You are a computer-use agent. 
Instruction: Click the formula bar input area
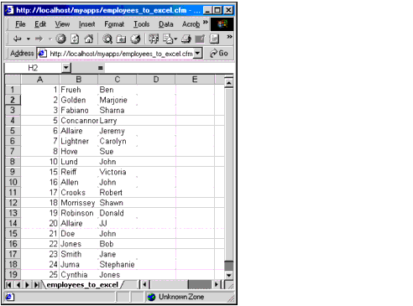(169, 68)
